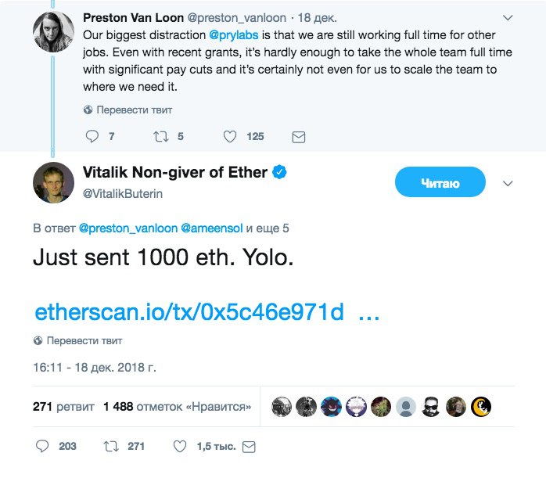
Task: Send Preston's tweet via direct message
Action: 298,136
